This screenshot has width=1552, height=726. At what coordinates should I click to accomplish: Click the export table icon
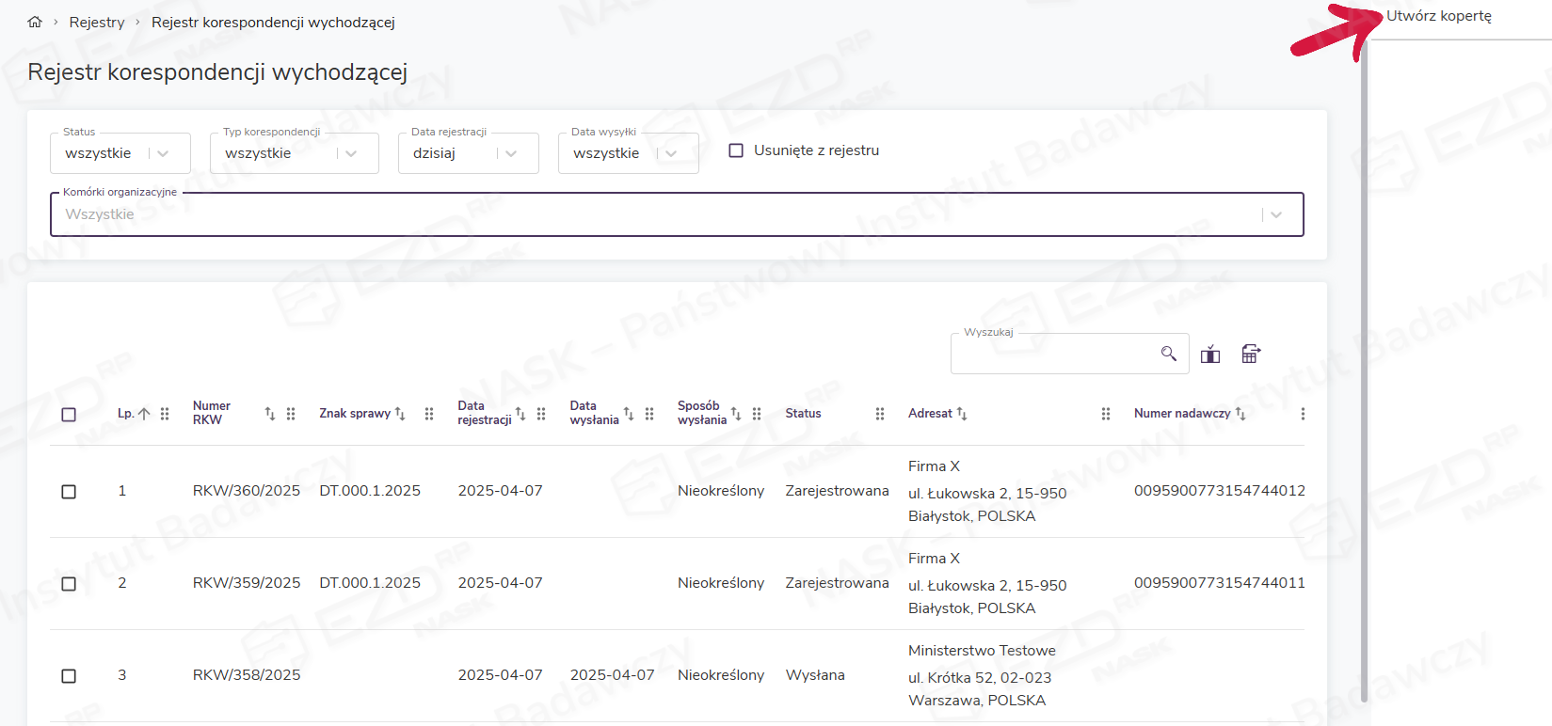1250,354
